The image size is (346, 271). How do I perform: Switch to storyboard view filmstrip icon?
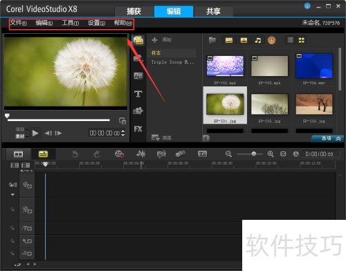tap(18, 154)
